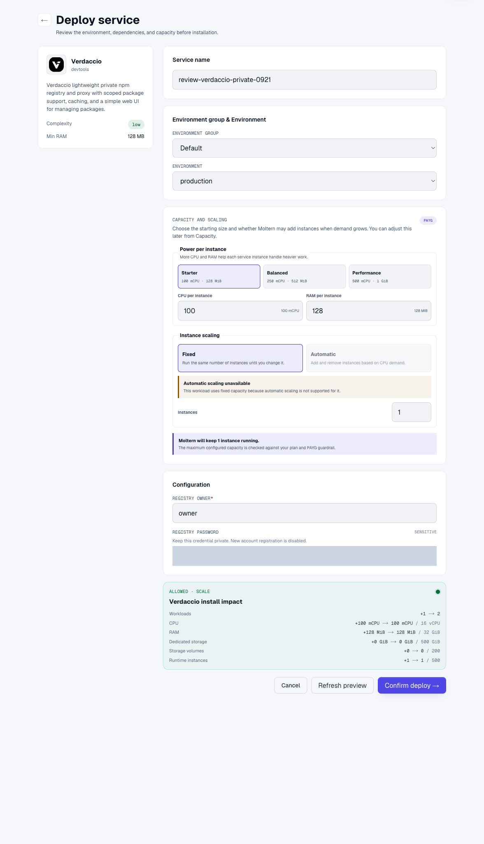This screenshot has height=844, width=484.
Task: Click the Instances number field
Action: click(x=412, y=412)
